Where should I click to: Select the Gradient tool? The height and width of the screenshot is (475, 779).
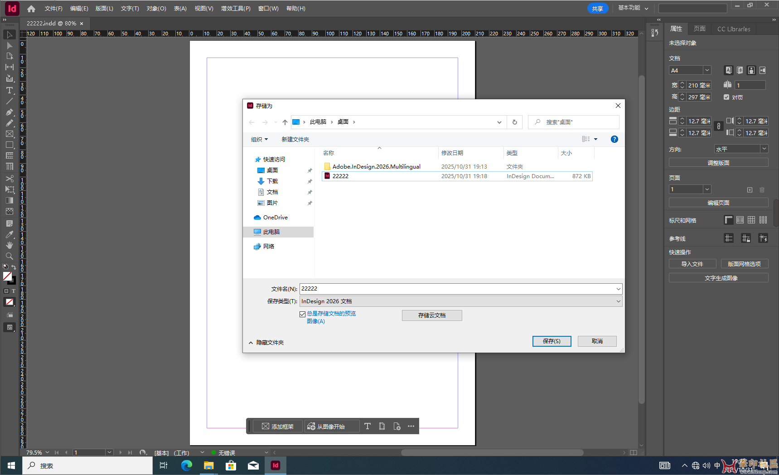tap(9, 200)
